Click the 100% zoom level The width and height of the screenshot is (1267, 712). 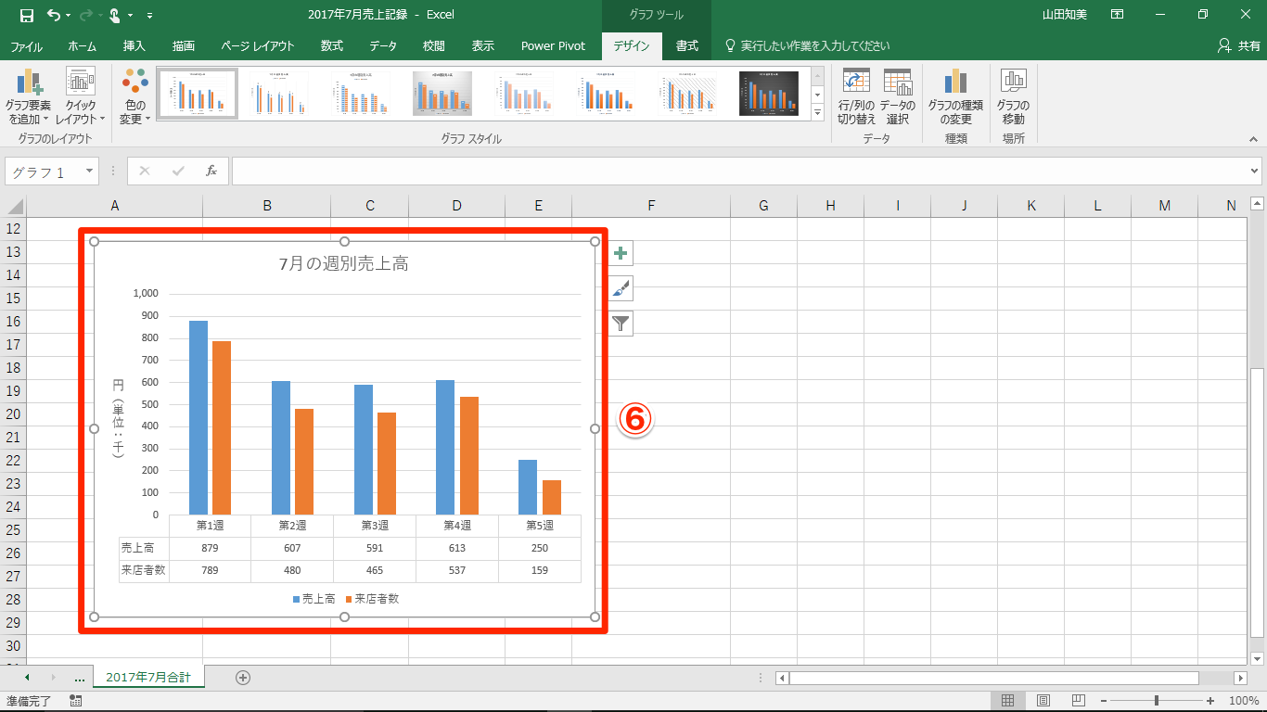[1243, 701]
